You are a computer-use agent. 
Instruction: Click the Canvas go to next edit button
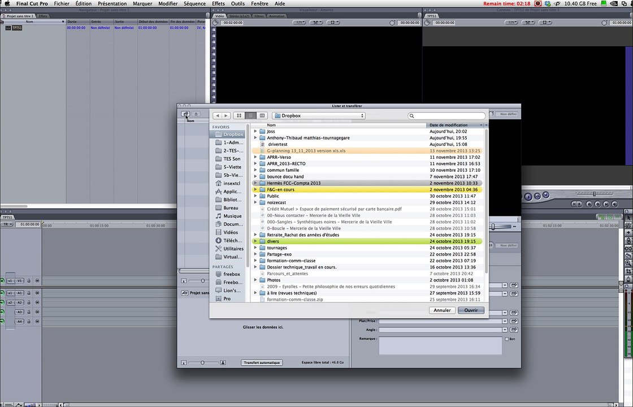click(x=546, y=195)
